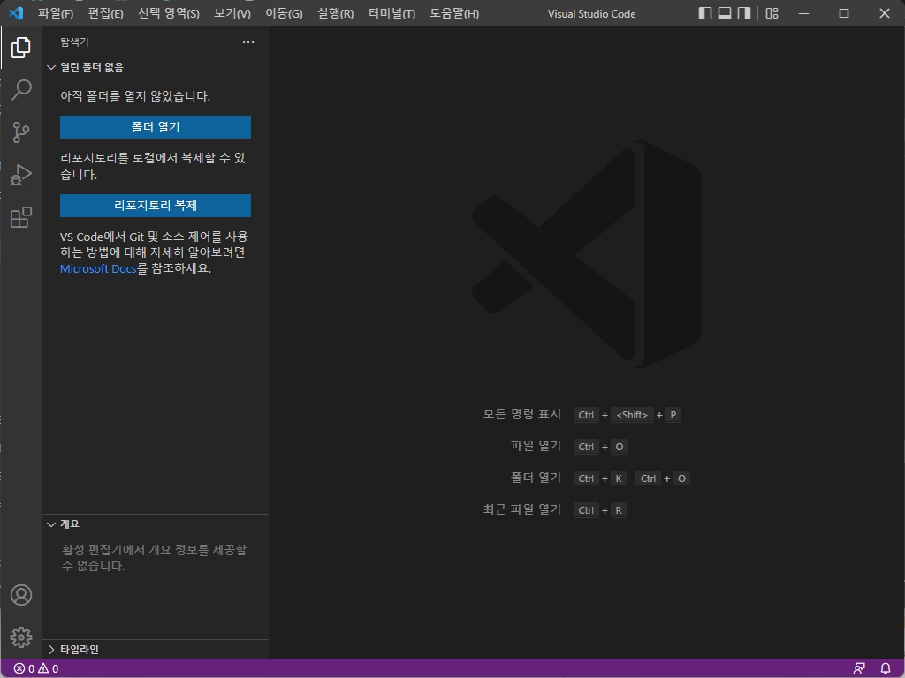The image size is (905, 678).
Task: Click the 파일 열기 shortcut label
Action: (536, 446)
